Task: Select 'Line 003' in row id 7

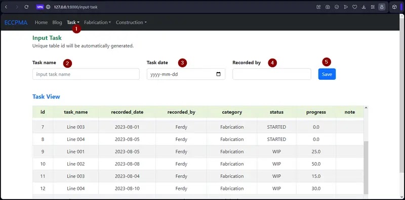Action: click(x=75, y=127)
